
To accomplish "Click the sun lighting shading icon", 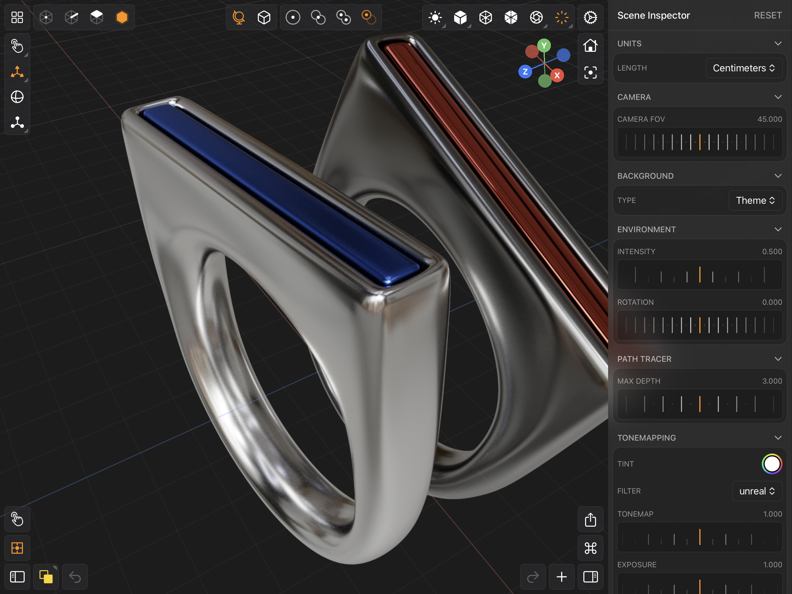I will (435, 17).
